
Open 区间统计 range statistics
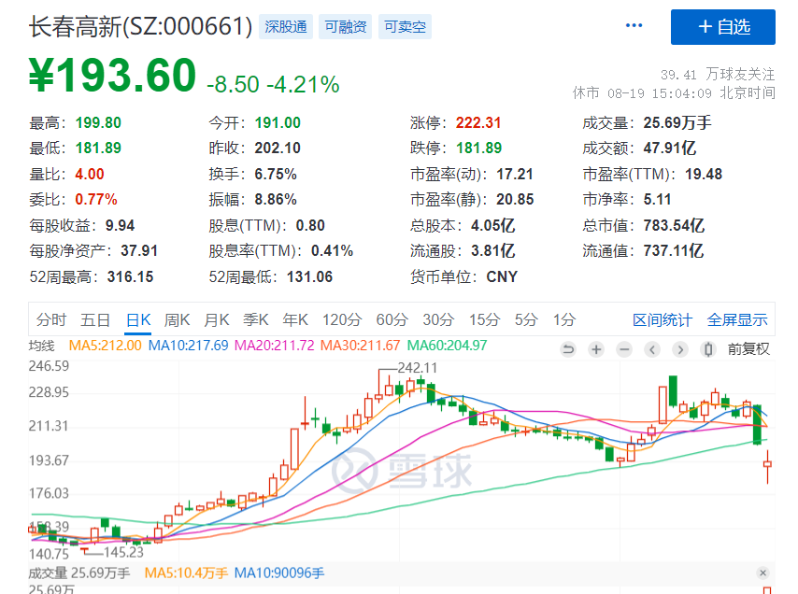[663, 320]
